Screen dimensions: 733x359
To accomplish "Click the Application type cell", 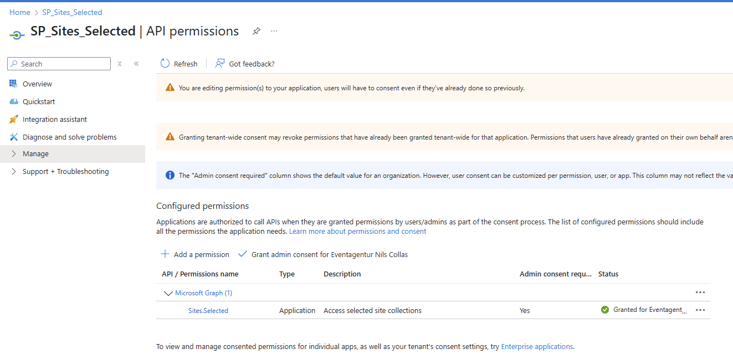I will tap(297, 310).
